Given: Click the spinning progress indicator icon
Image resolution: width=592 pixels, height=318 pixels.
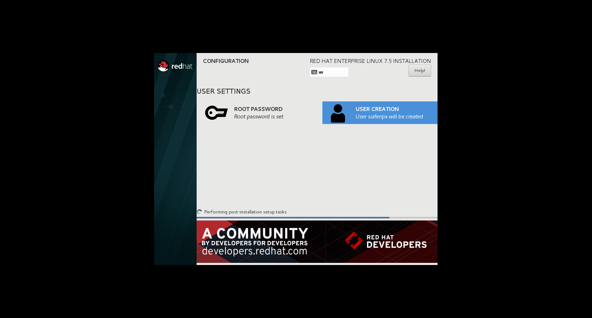Looking at the screenshot, I should pyautogui.click(x=199, y=212).
